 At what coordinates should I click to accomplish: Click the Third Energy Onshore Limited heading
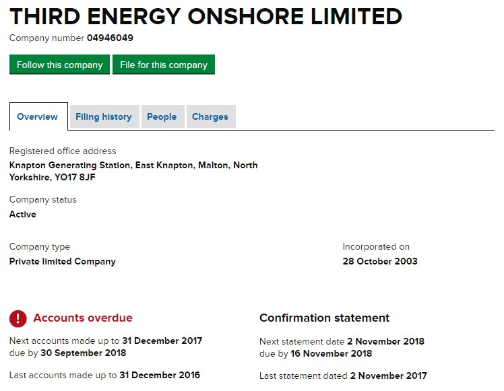click(x=206, y=15)
